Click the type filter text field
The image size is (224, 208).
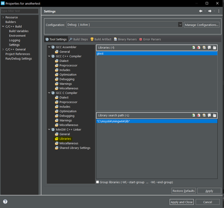point(20,11)
